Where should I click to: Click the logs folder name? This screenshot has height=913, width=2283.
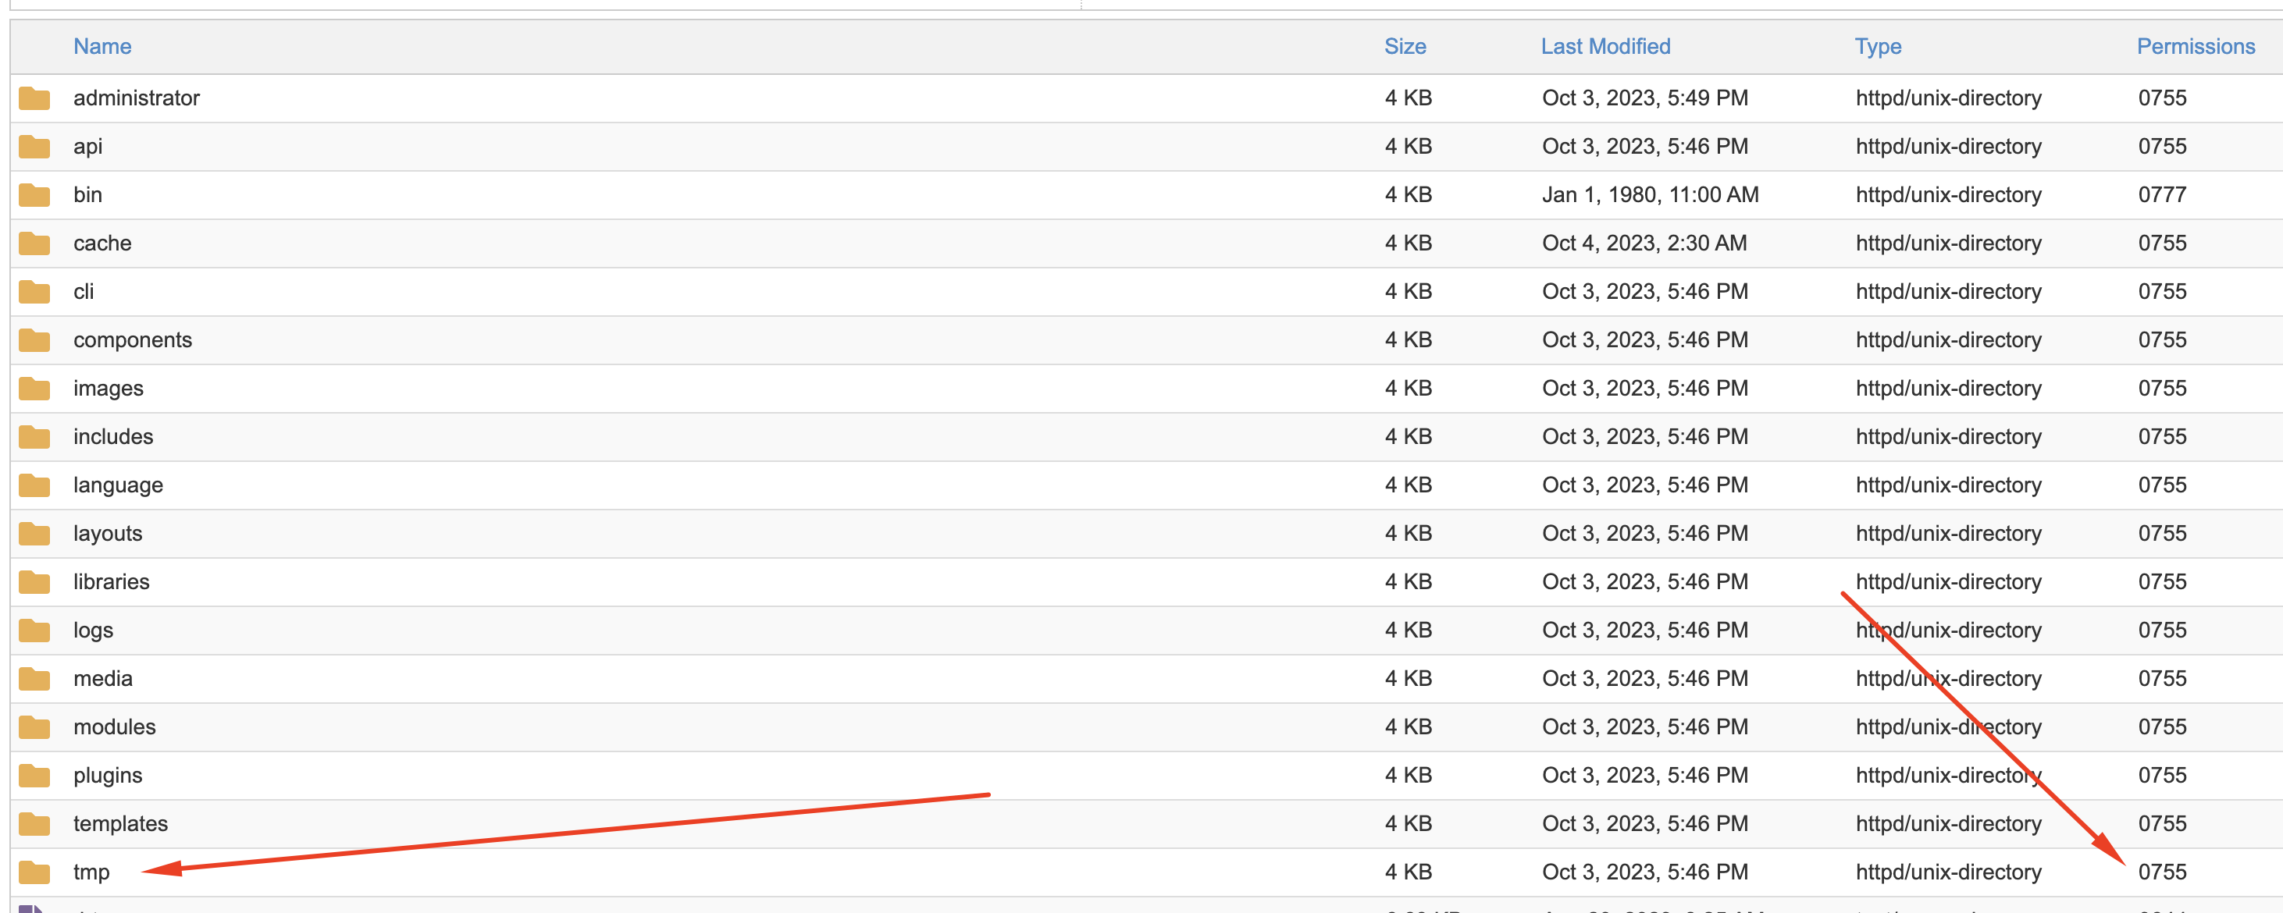point(93,631)
